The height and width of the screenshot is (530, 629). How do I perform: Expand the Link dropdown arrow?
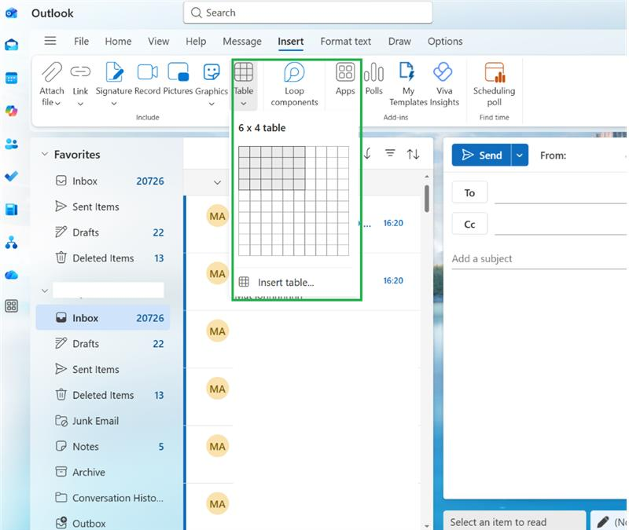[80, 104]
